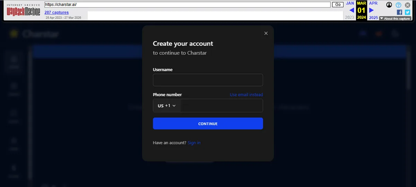416x187 pixels.
Task: Open the Wayback Machine help icon
Action: [399, 5]
